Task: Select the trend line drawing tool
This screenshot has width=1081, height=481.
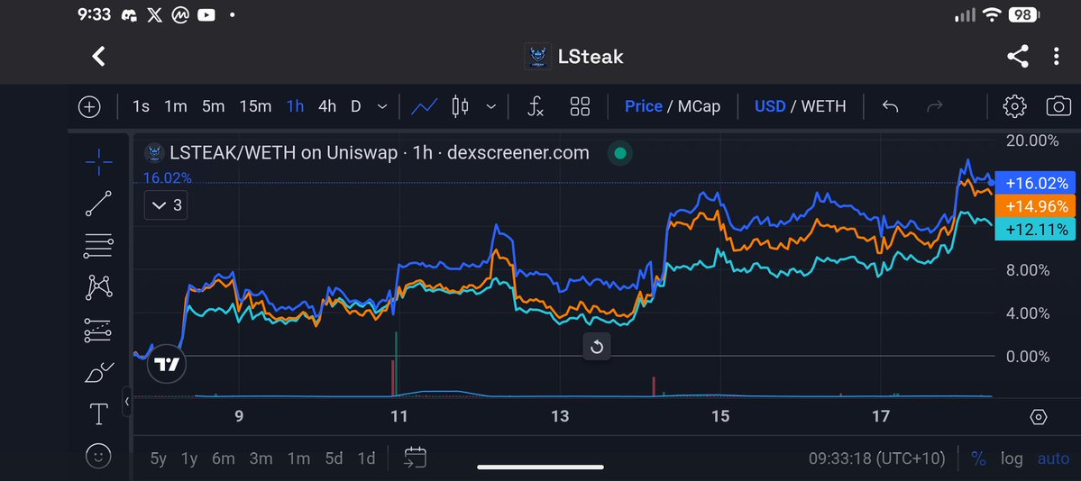Action: pyautogui.click(x=98, y=204)
